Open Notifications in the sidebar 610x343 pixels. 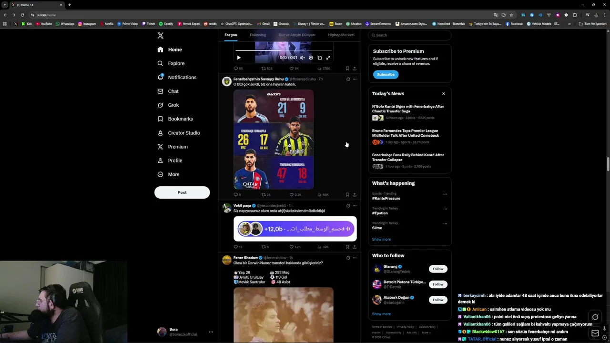click(x=177, y=77)
